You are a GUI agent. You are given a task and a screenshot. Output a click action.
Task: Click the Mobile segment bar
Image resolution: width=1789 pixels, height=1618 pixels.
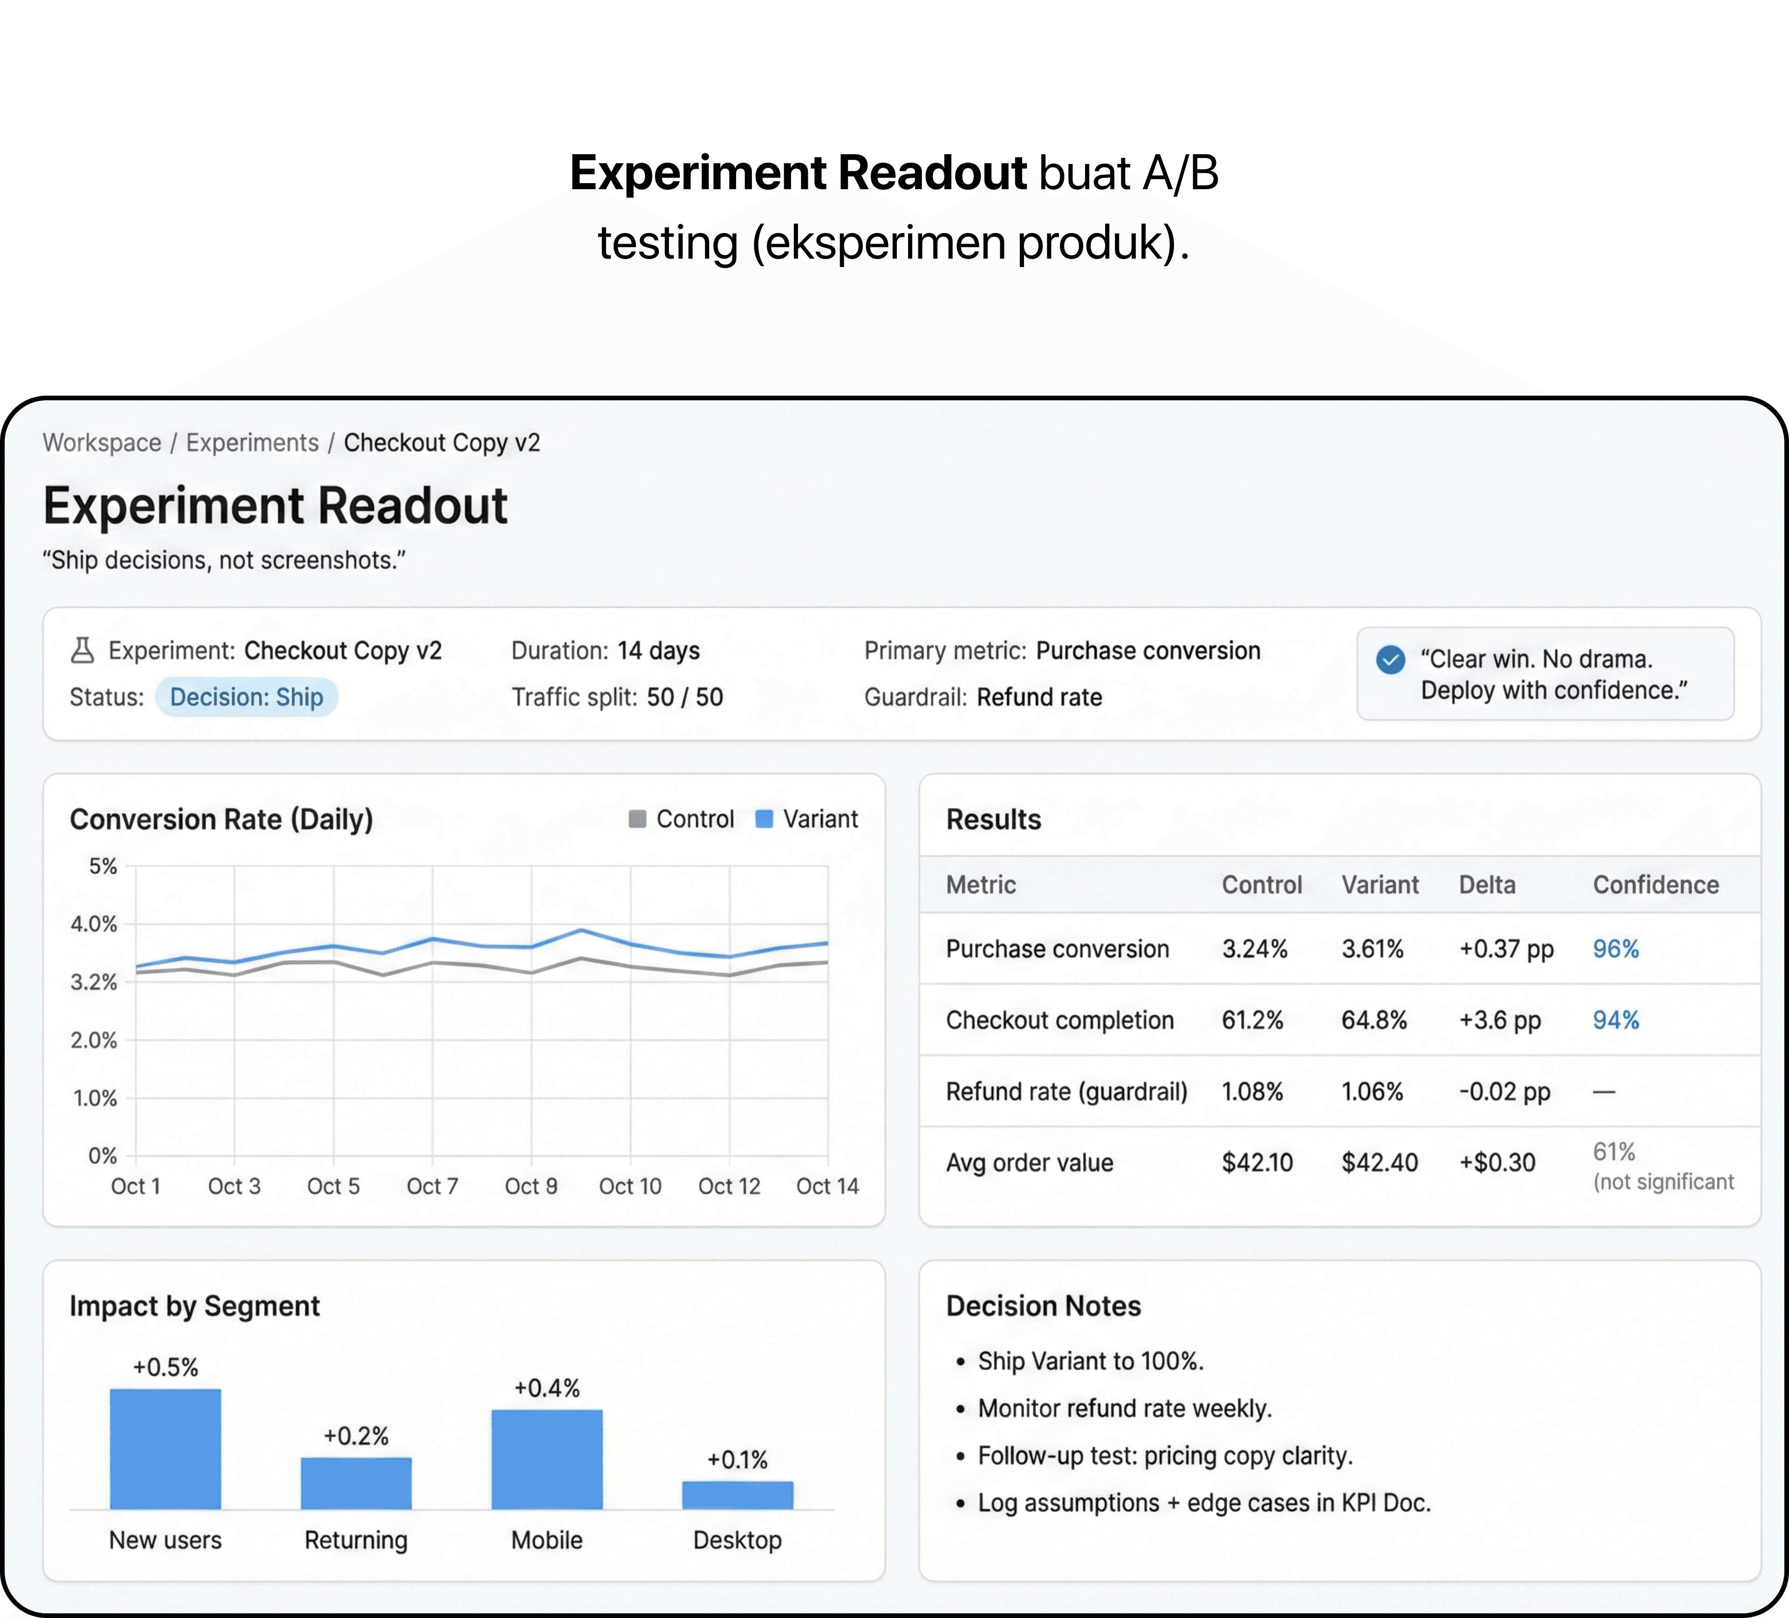tap(546, 1459)
